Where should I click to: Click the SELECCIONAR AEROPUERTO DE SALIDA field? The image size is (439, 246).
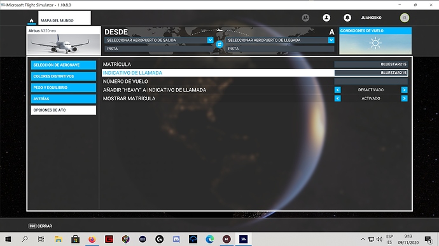coord(159,40)
